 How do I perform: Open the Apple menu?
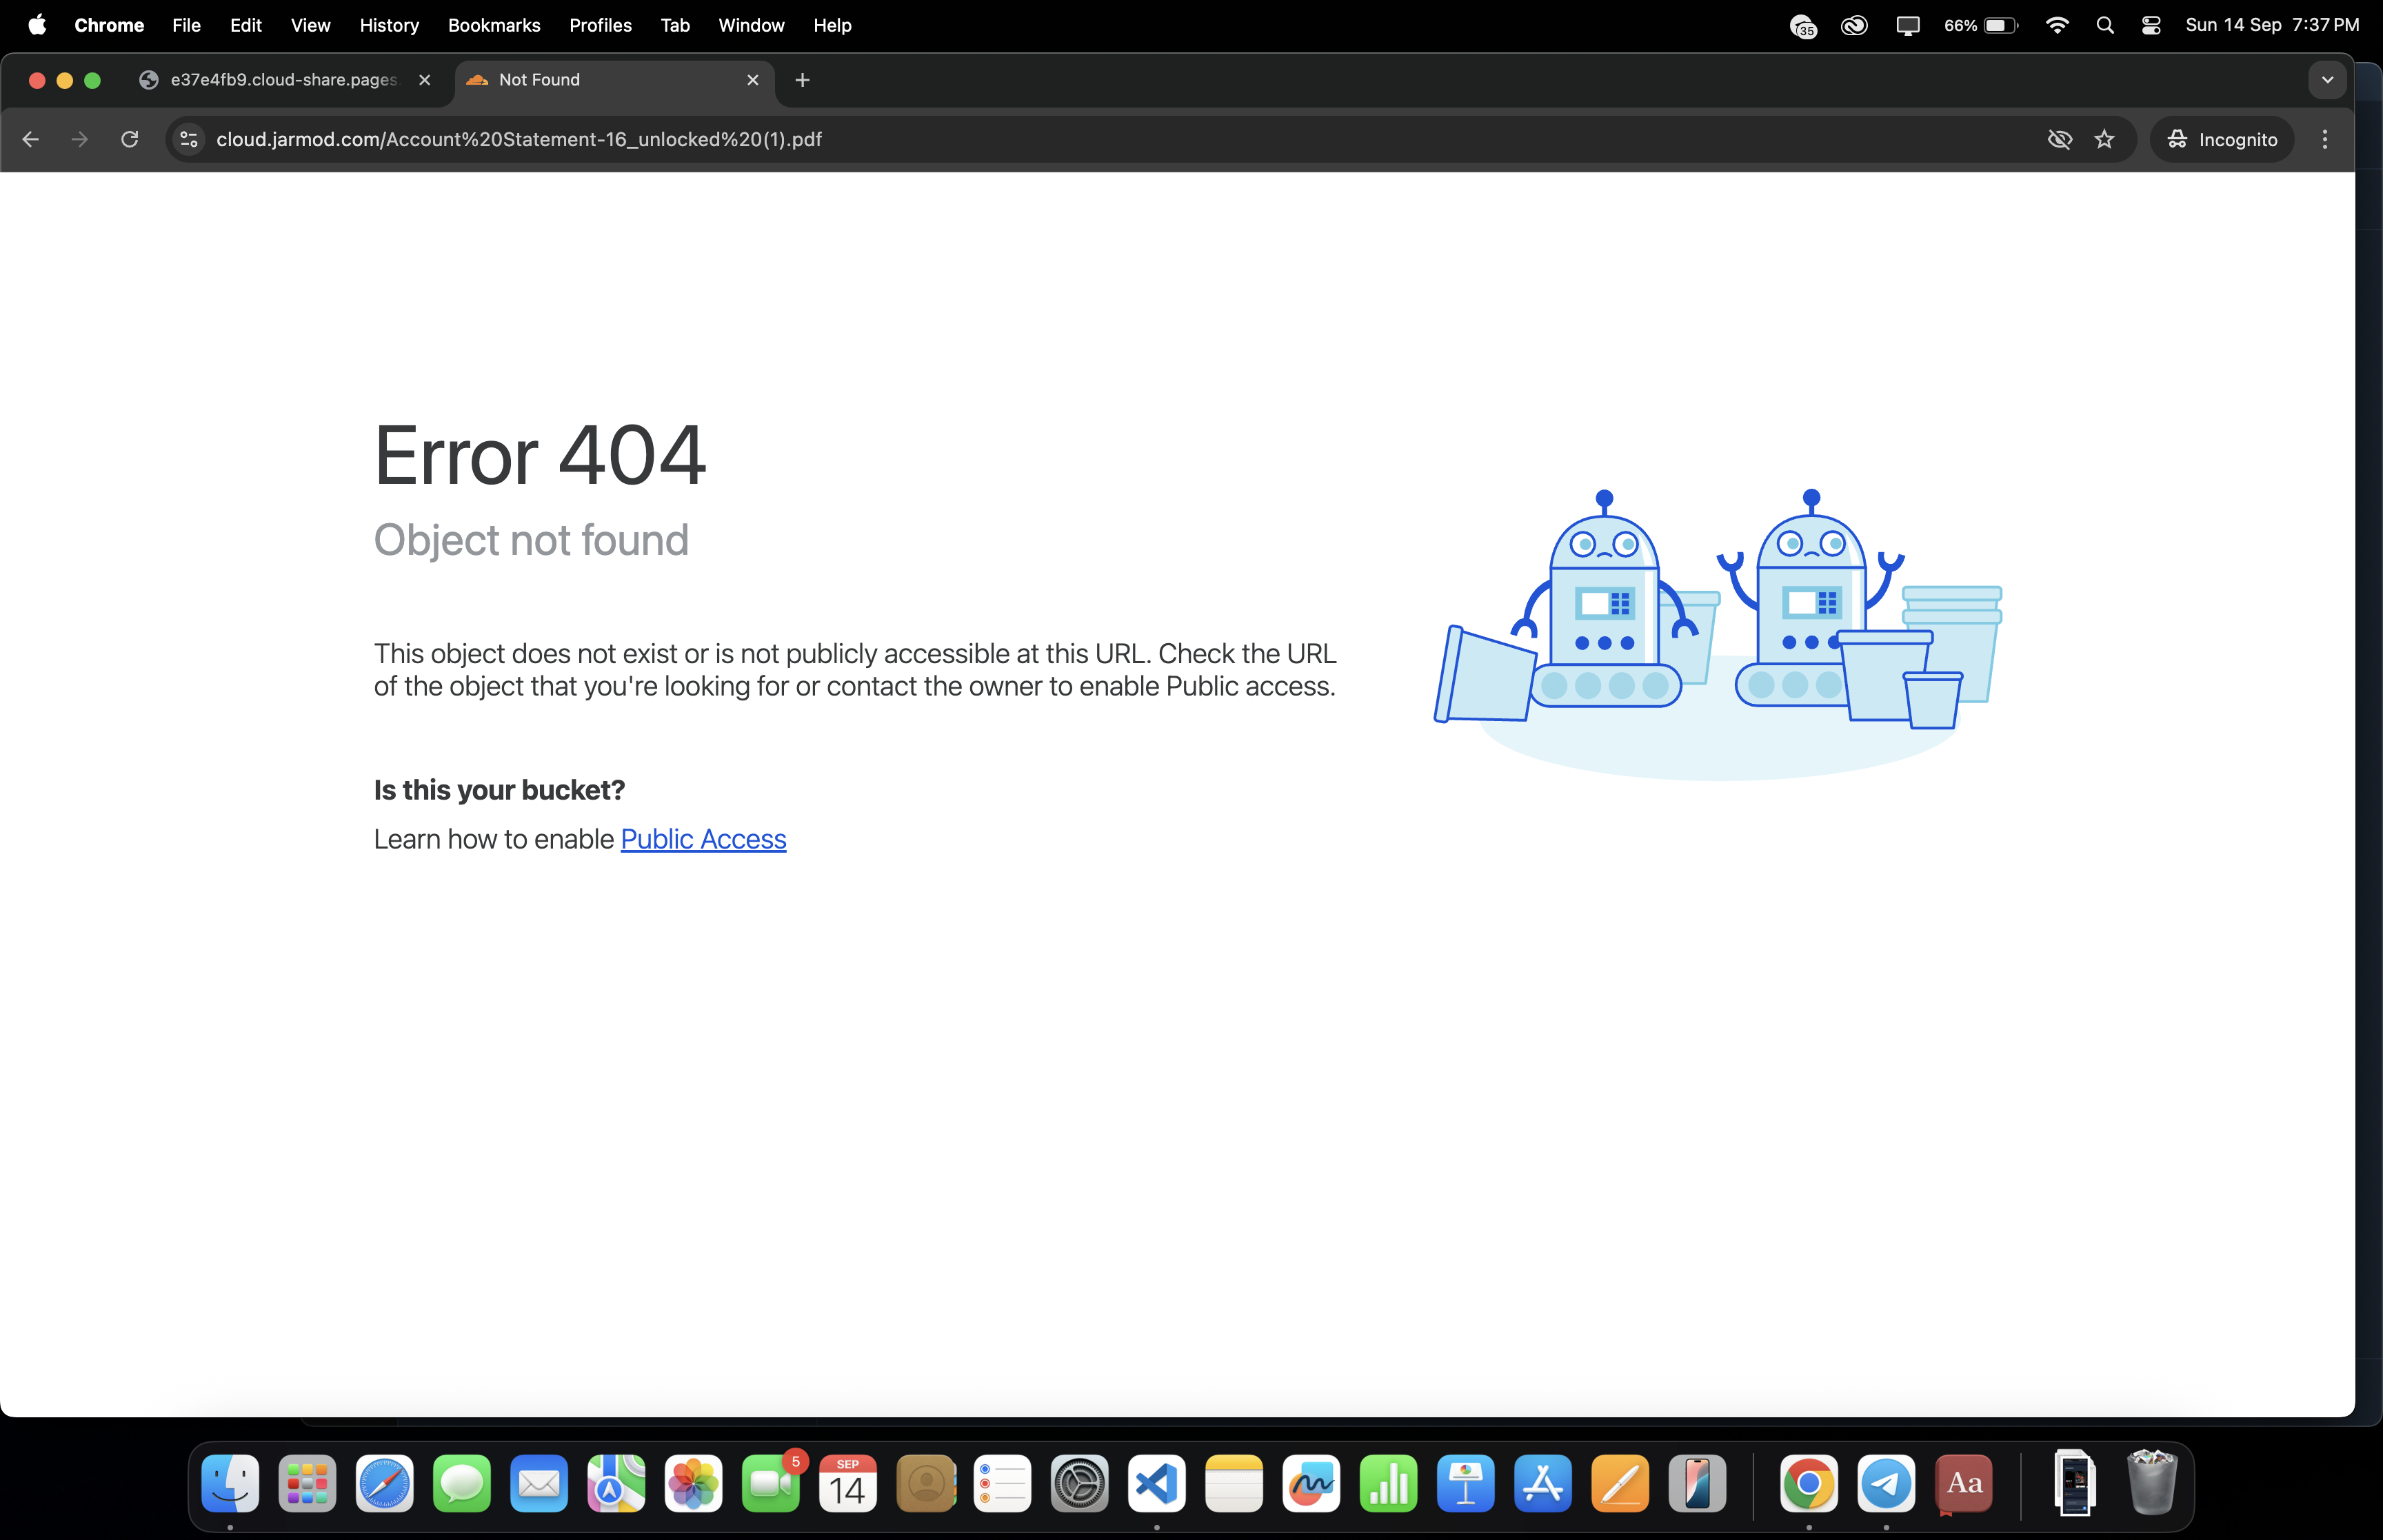point(37,25)
